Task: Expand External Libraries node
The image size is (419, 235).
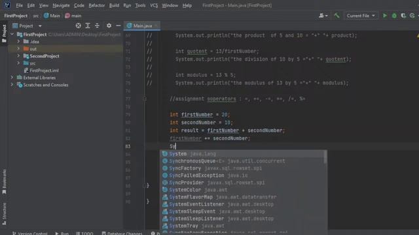Action: (12, 78)
